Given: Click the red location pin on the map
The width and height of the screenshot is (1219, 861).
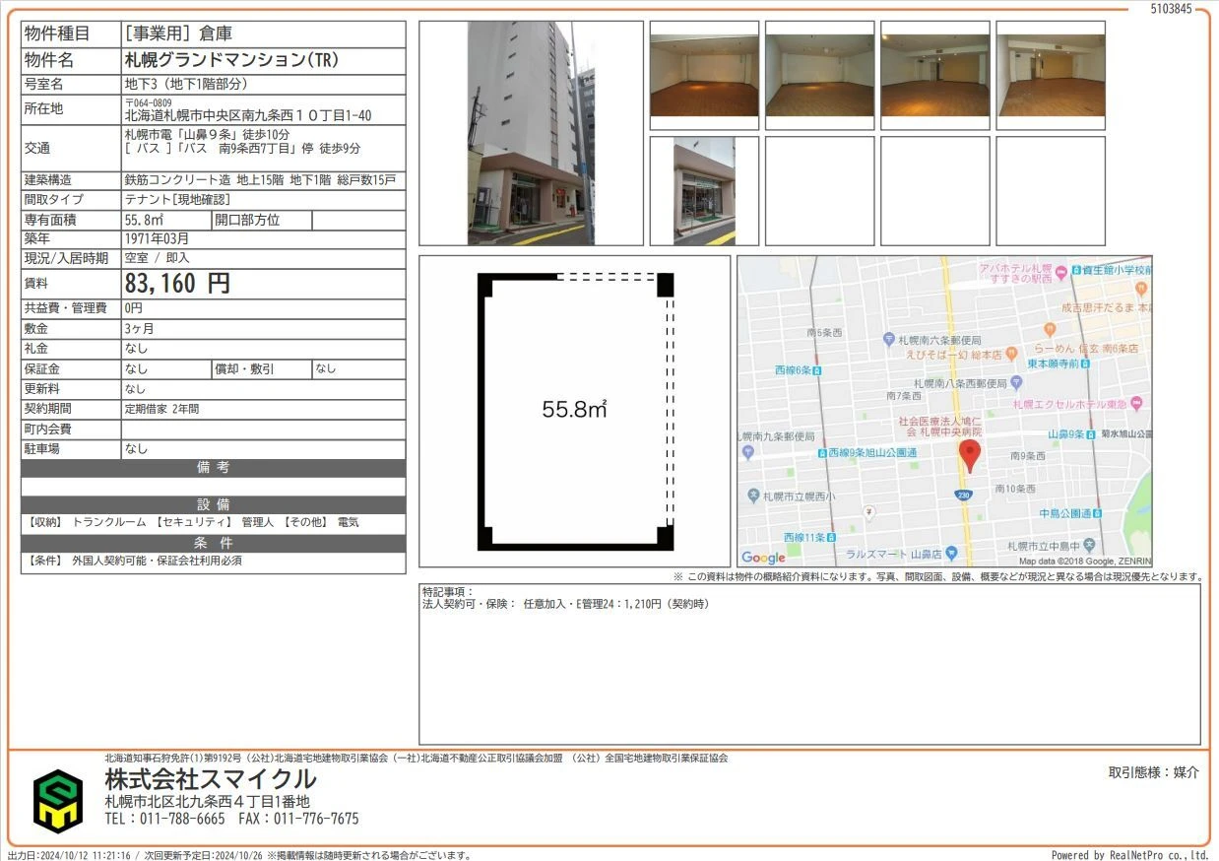Looking at the screenshot, I should [970, 456].
